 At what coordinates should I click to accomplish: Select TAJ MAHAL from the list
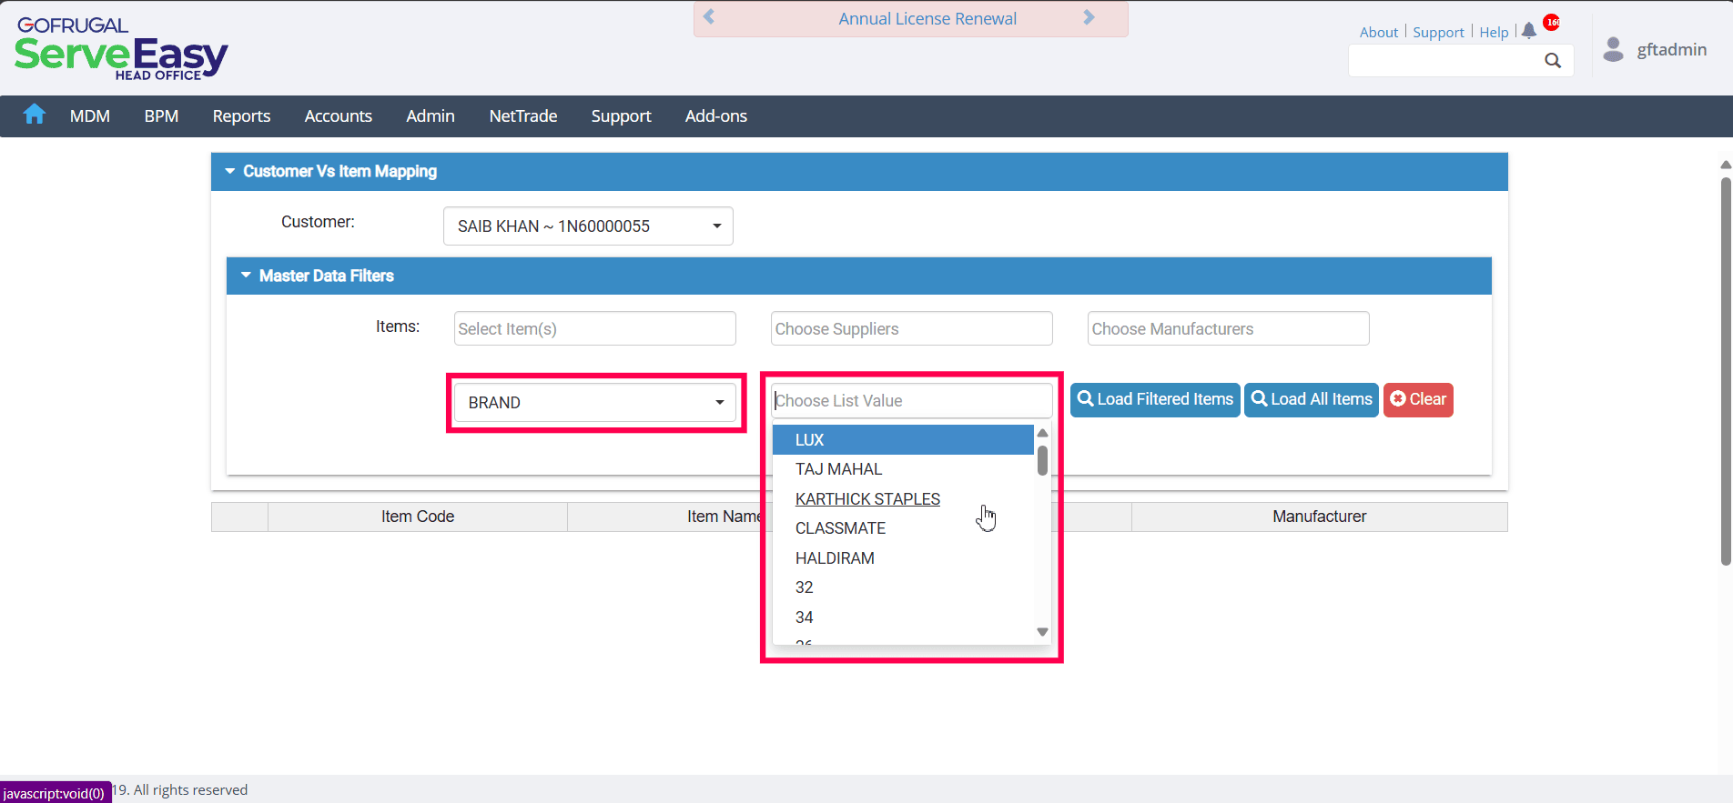[903, 469]
